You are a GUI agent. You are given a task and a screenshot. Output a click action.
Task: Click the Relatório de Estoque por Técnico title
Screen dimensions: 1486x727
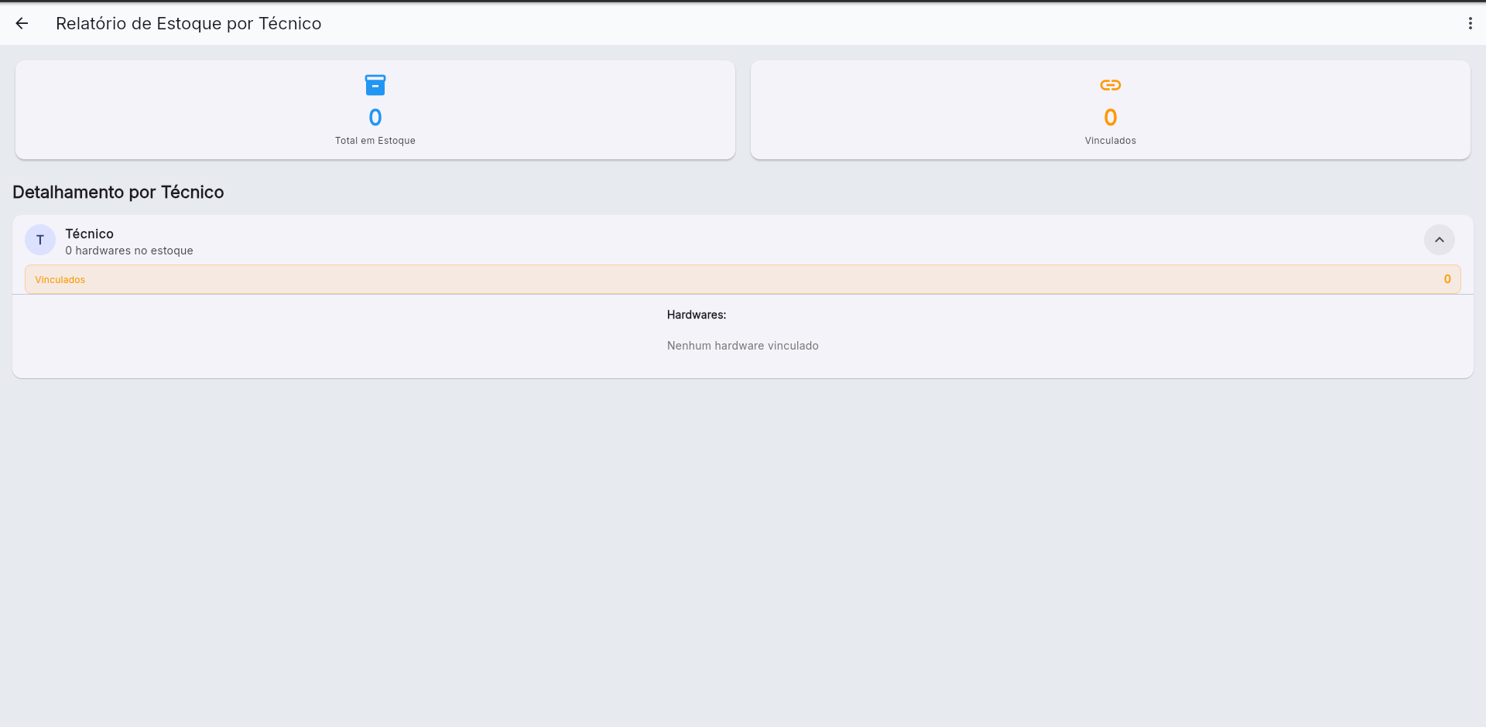click(188, 23)
